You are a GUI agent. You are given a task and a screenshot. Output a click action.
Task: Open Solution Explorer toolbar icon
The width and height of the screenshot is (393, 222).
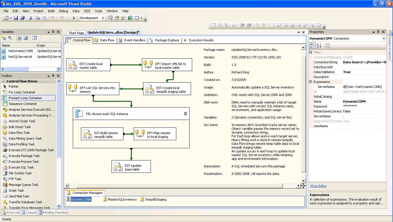[110, 18]
